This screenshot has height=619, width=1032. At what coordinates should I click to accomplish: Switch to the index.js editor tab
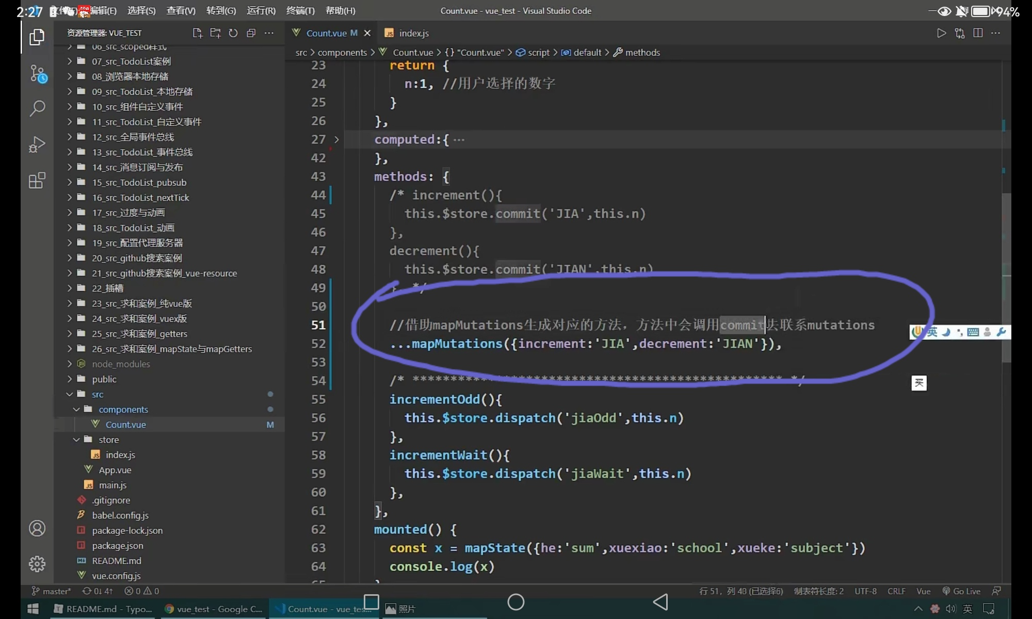tap(413, 33)
